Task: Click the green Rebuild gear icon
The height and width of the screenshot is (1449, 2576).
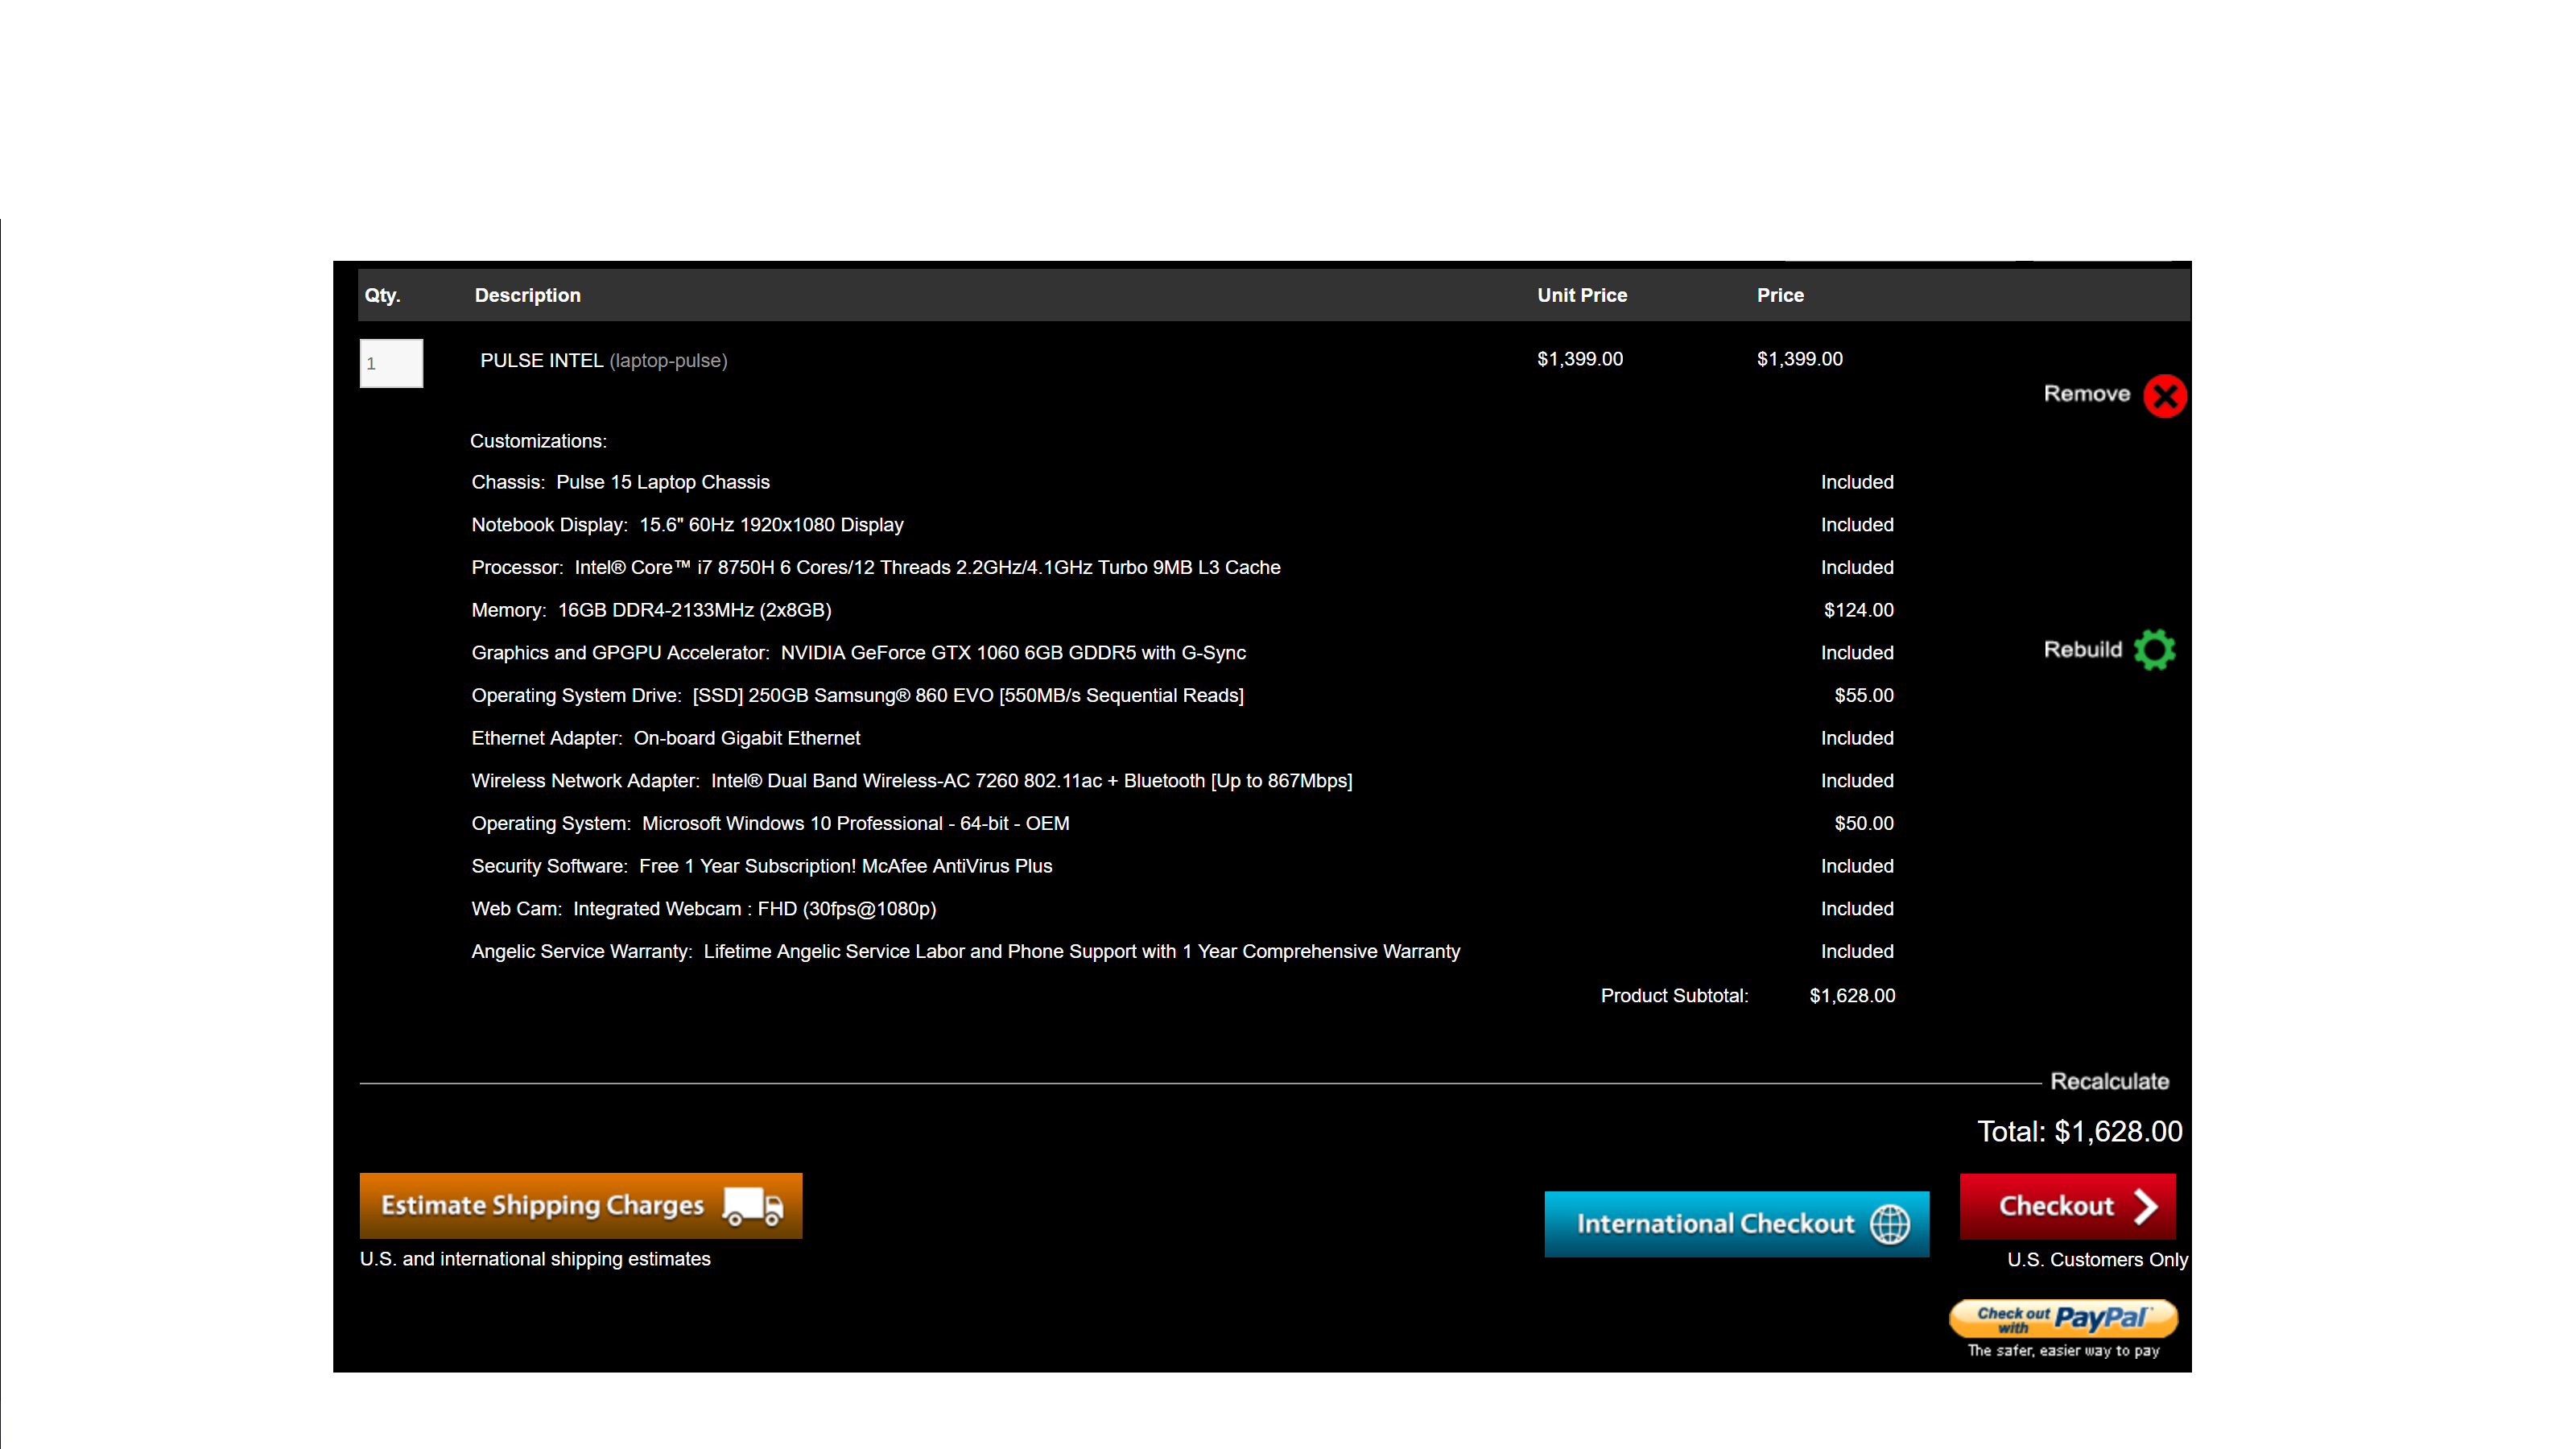Action: (x=2154, y=650)
